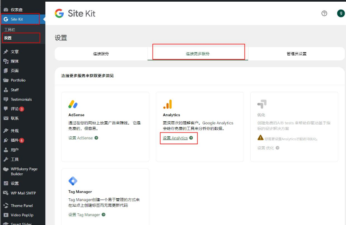Select Site Kit in the admin sidebar
Image resolution: width=346 pixels, height=225 pixels.
(17, 19)
